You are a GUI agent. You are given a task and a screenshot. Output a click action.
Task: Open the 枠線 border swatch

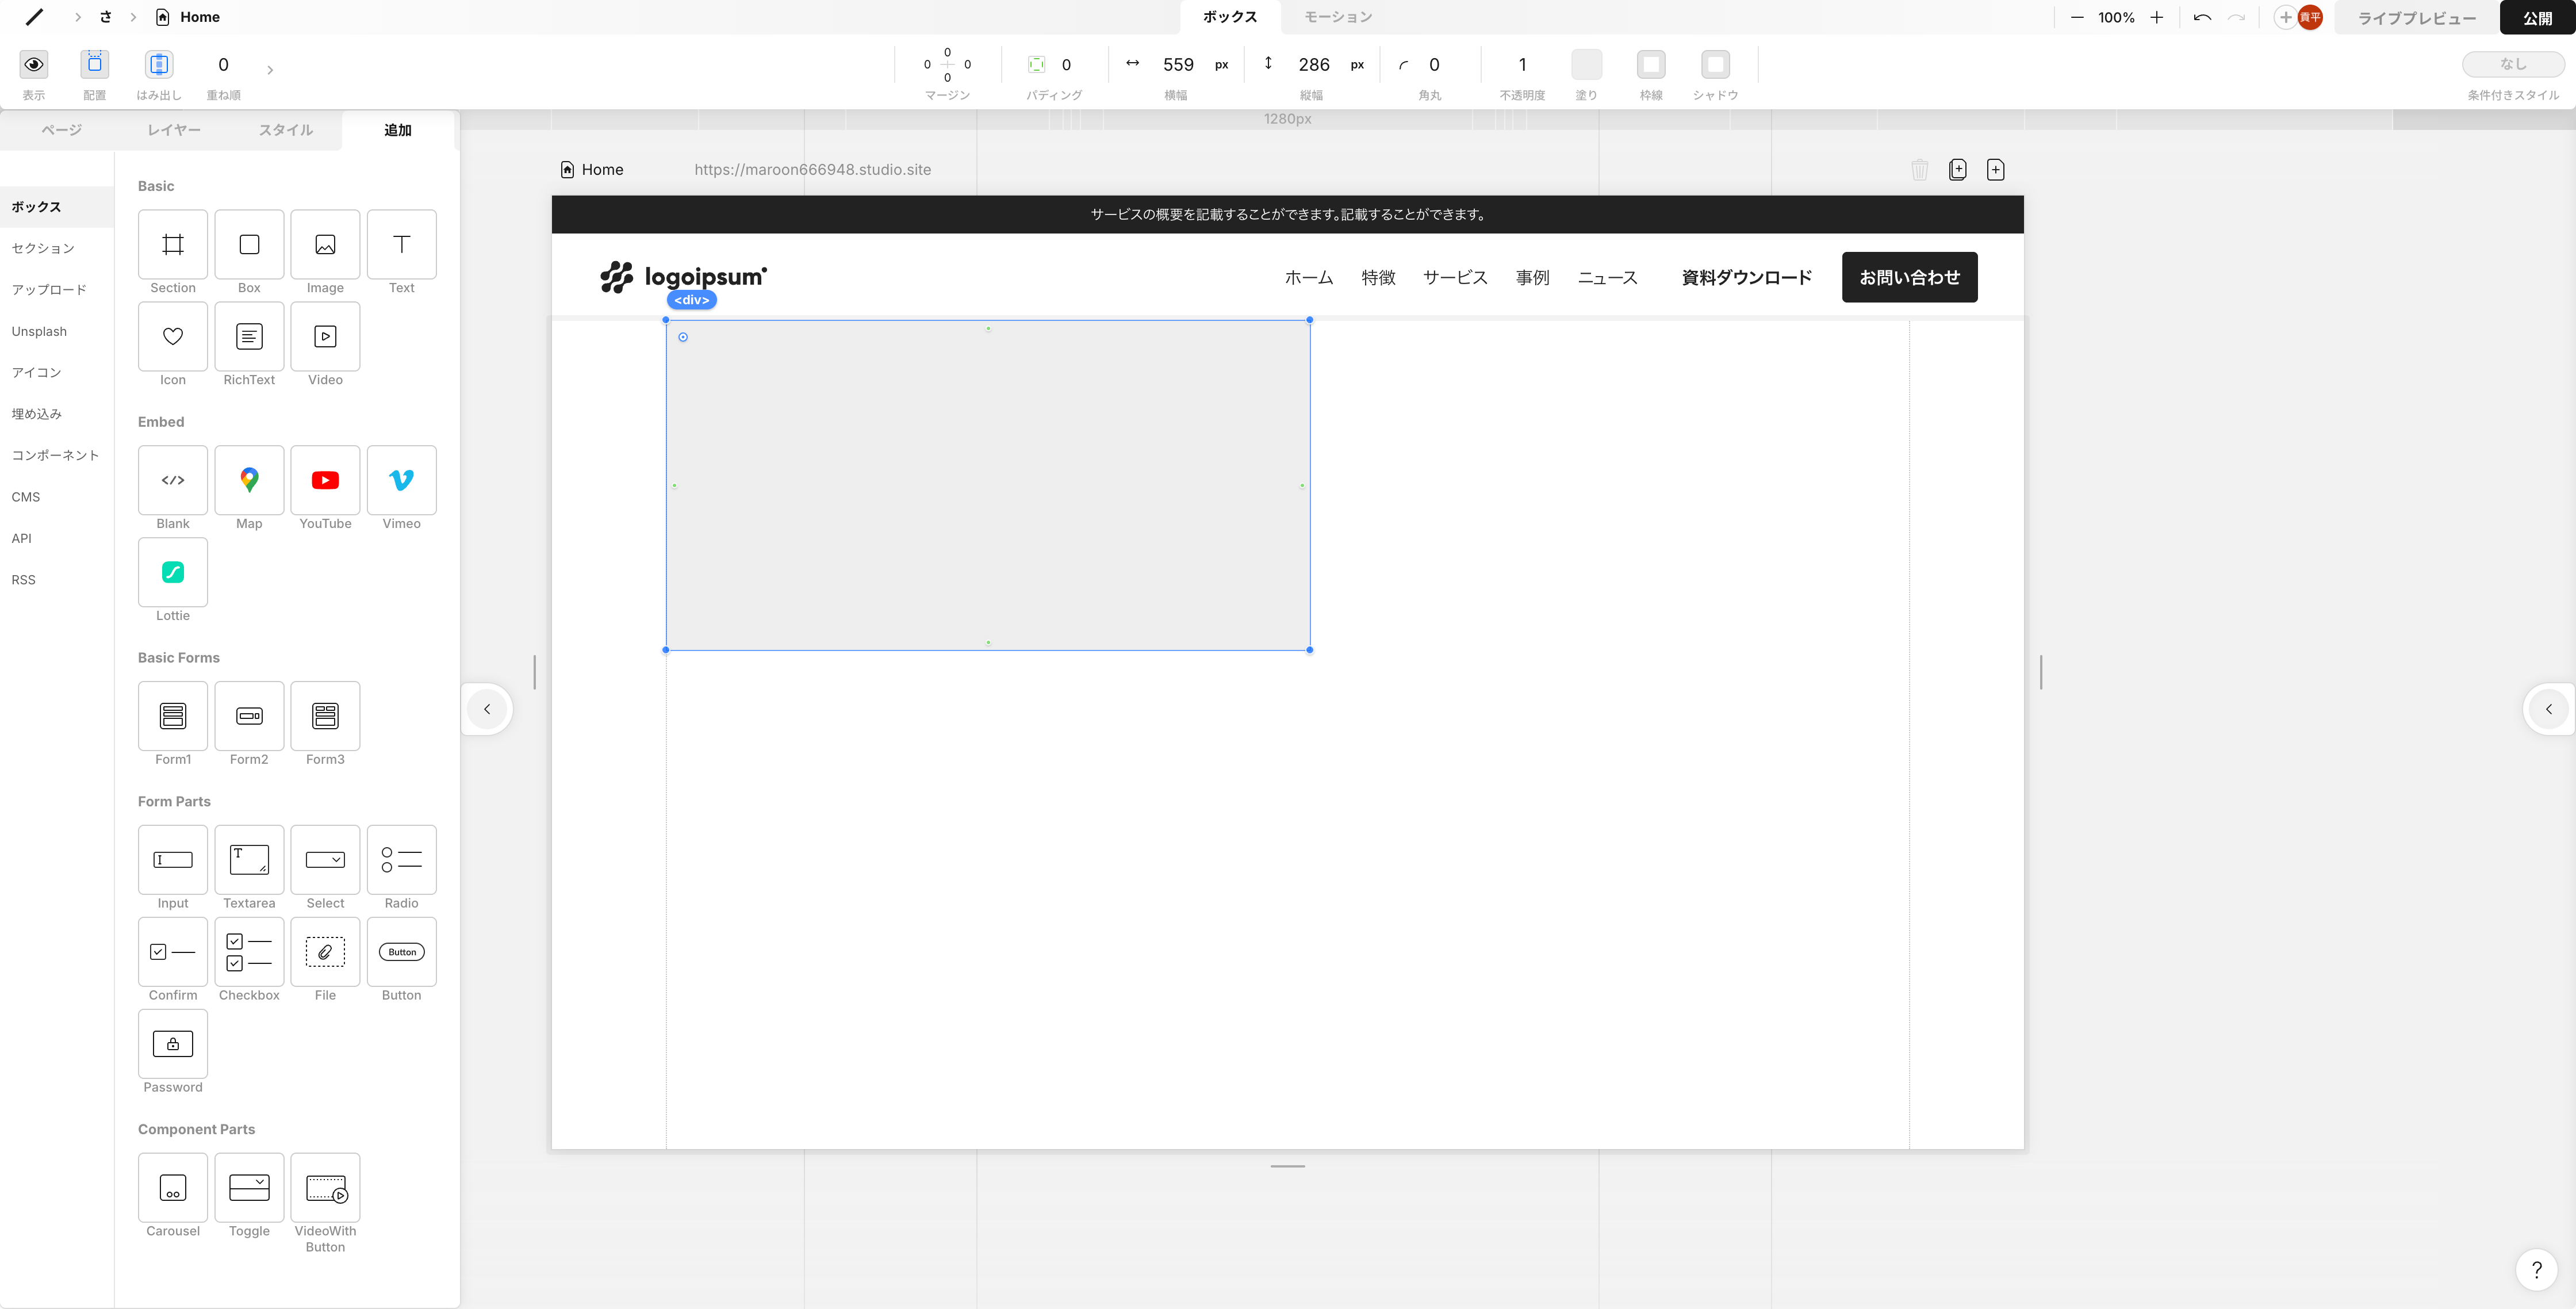click(1651, 64)
